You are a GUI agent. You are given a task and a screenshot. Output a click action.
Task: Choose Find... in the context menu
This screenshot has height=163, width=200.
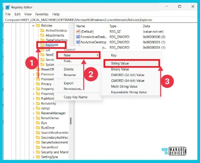pyautogui.click(x=68, y=61)
